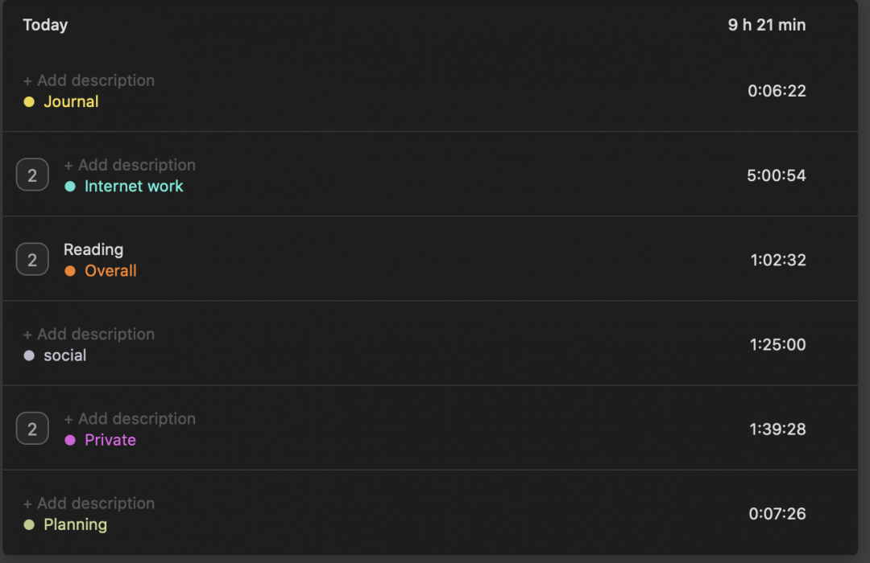Click the orange Overall project dot
Screen dimensions: 870x563
click(x=70, y=271)
